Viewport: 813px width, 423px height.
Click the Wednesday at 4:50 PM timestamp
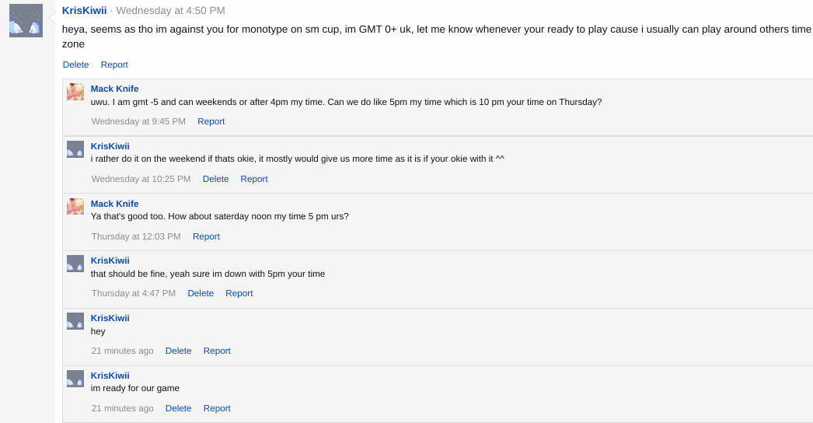(170, 10)
